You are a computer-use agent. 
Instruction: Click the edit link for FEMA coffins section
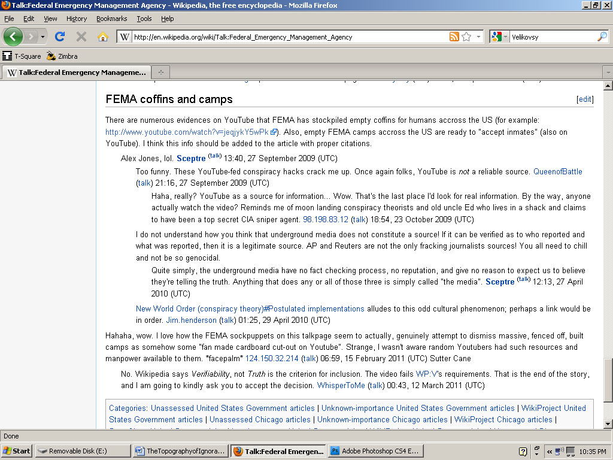pos(584,99)
